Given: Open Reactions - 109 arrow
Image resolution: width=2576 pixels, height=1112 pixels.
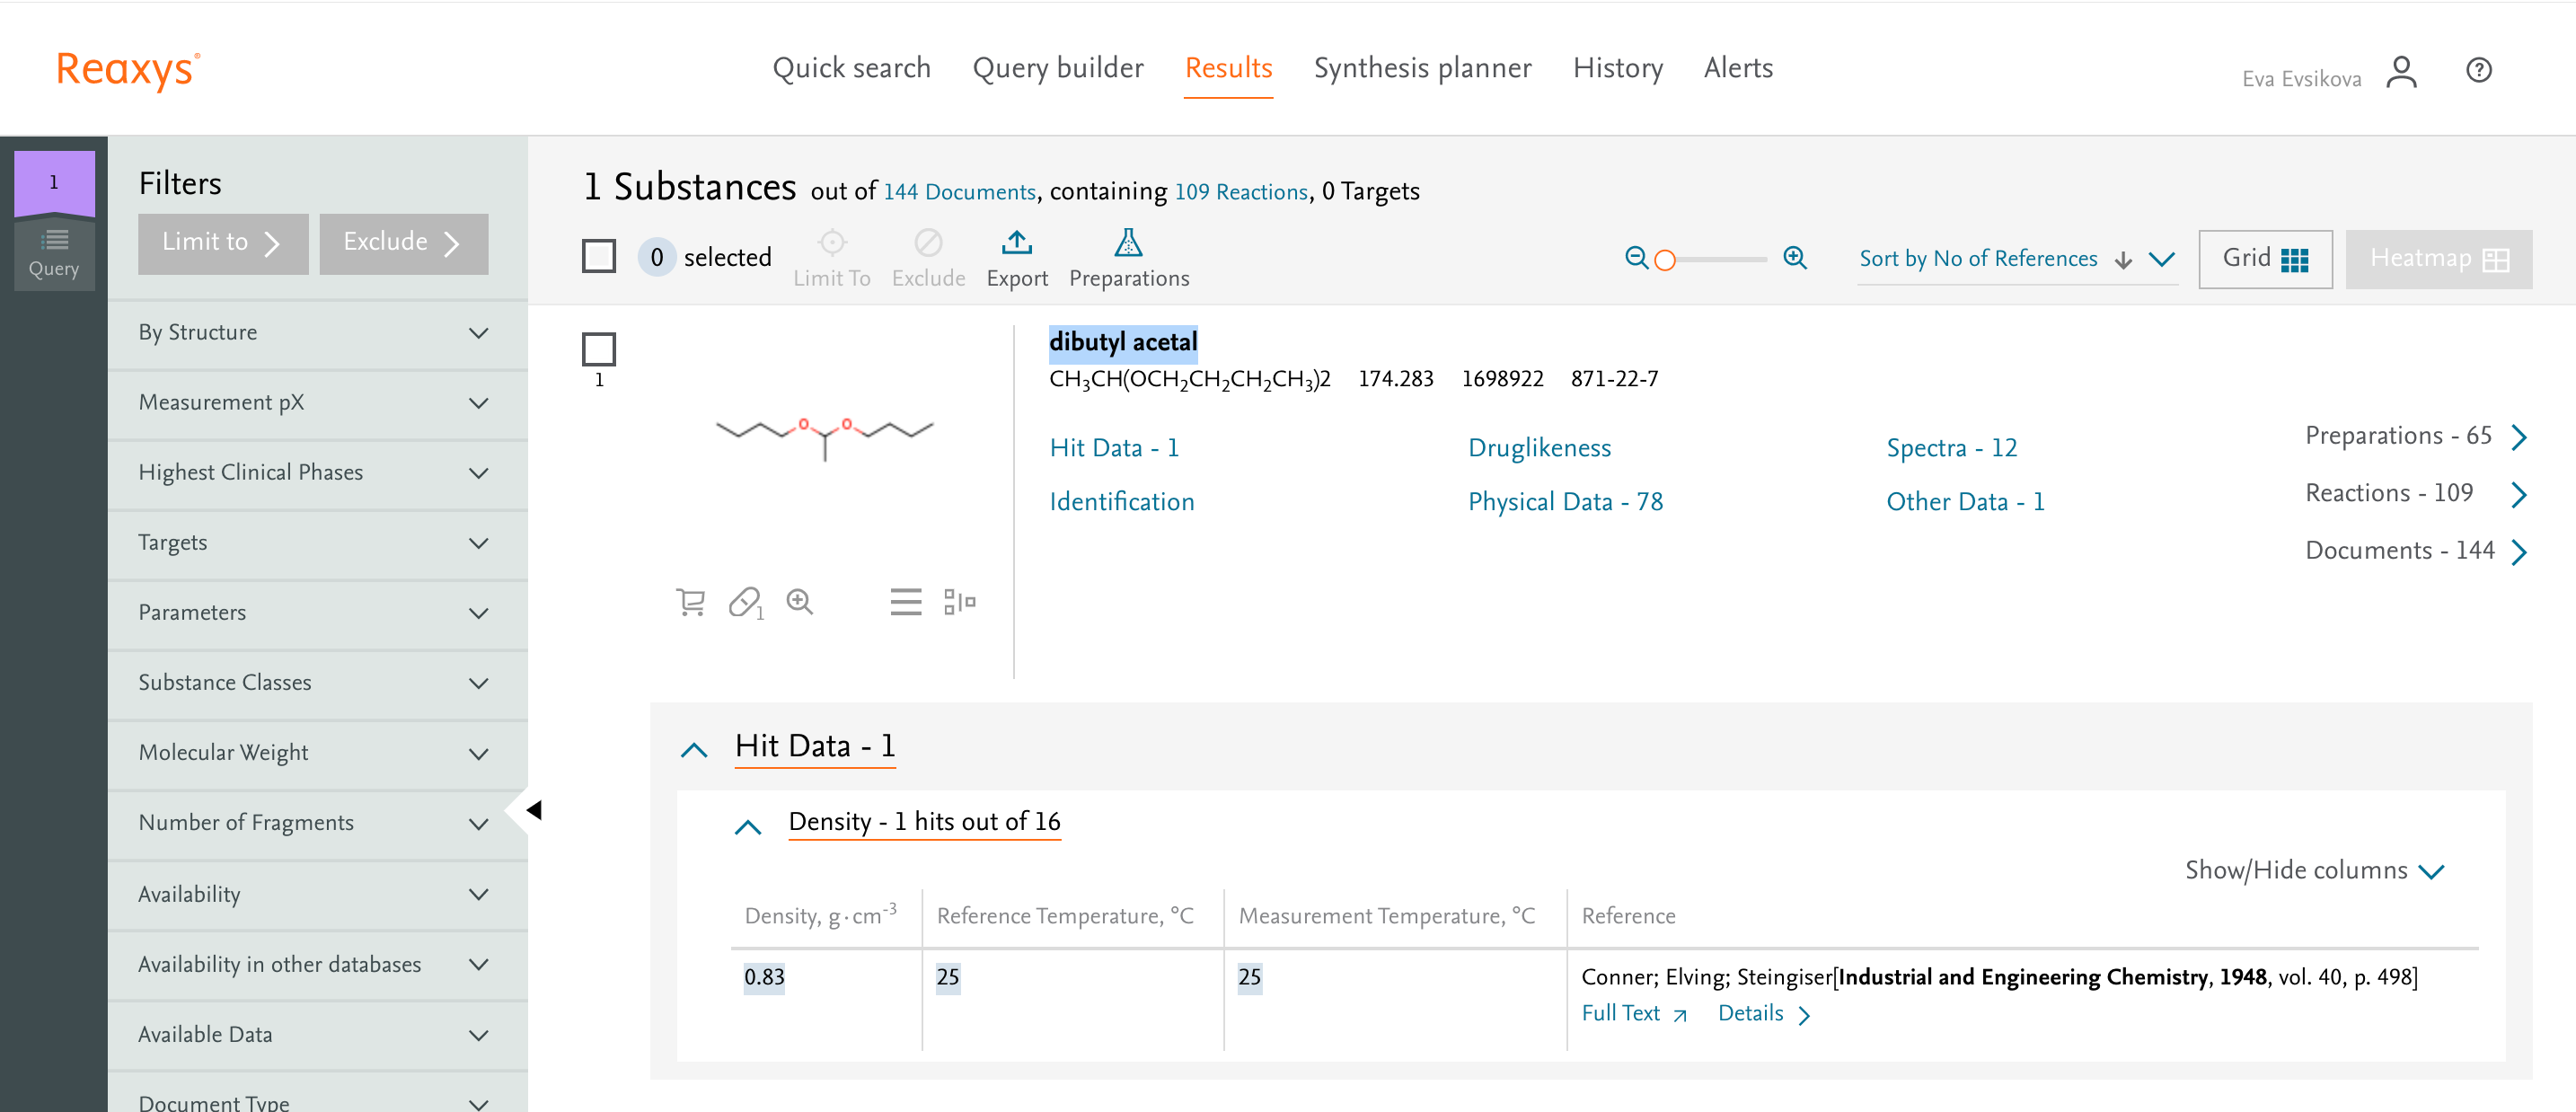Looking at the screenshot, I should tap(2519, 494).
